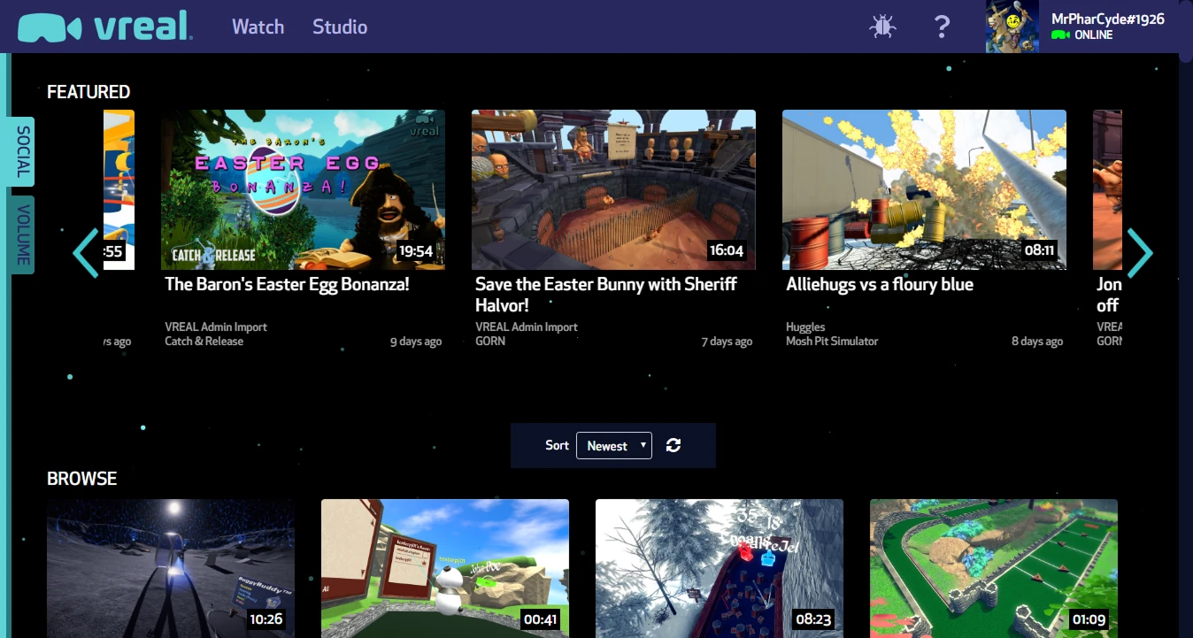
Task: Click the MrPharCyde profile avatar
Action: (1012, 27)
